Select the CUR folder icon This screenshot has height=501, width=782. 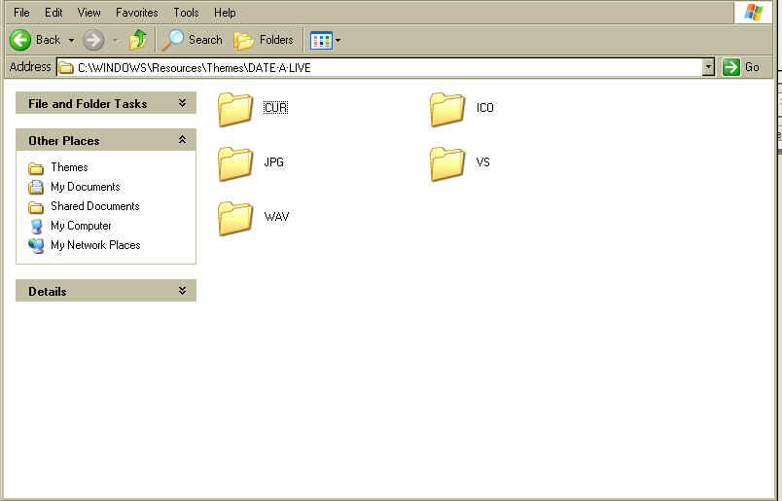pyautogui.click(x=235, y=109)
